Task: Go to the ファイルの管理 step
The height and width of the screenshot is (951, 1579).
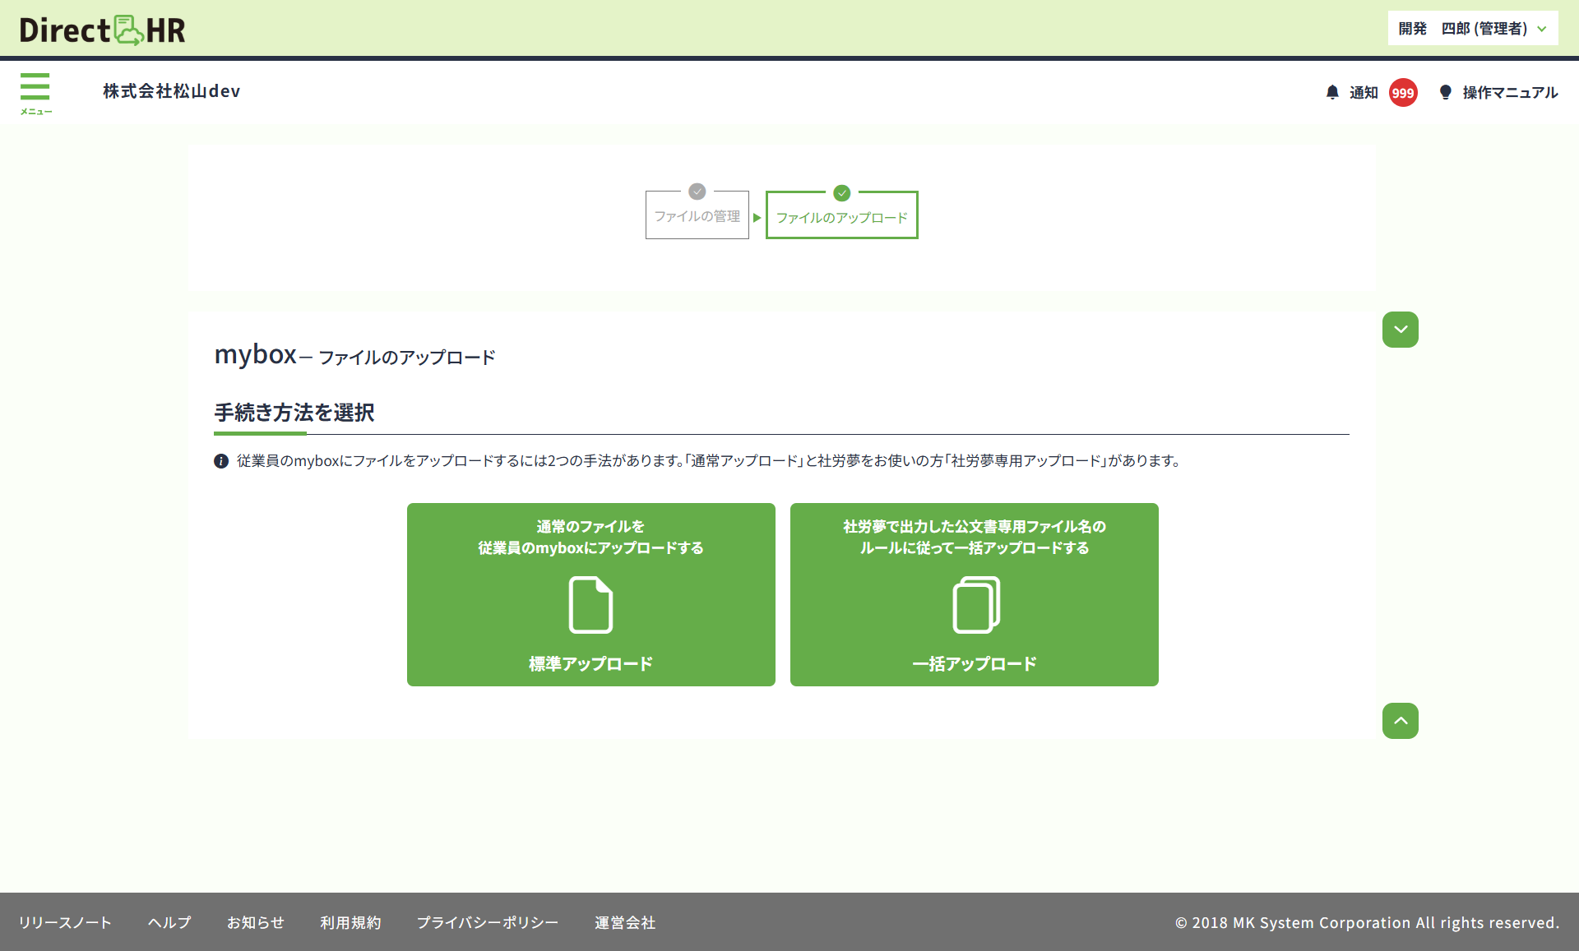Action: click(x=697, y=216)
